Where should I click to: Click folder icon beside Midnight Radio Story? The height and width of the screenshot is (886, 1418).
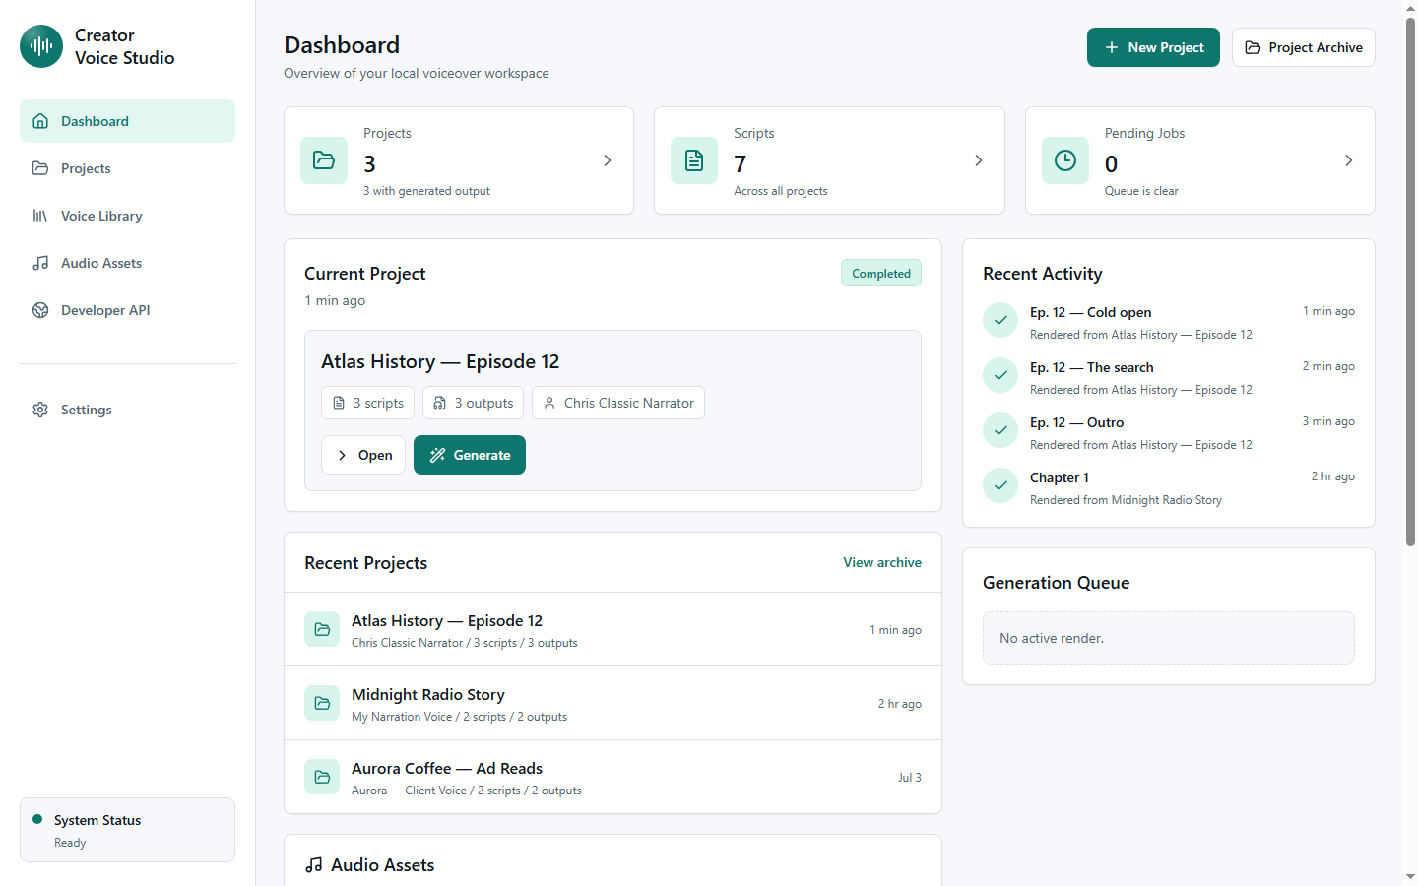[x=322, y=703]
